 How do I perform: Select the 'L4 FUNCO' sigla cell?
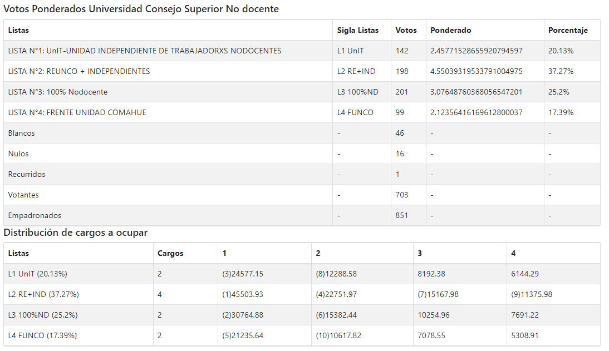pyautogui.click(x=355, y=112)
